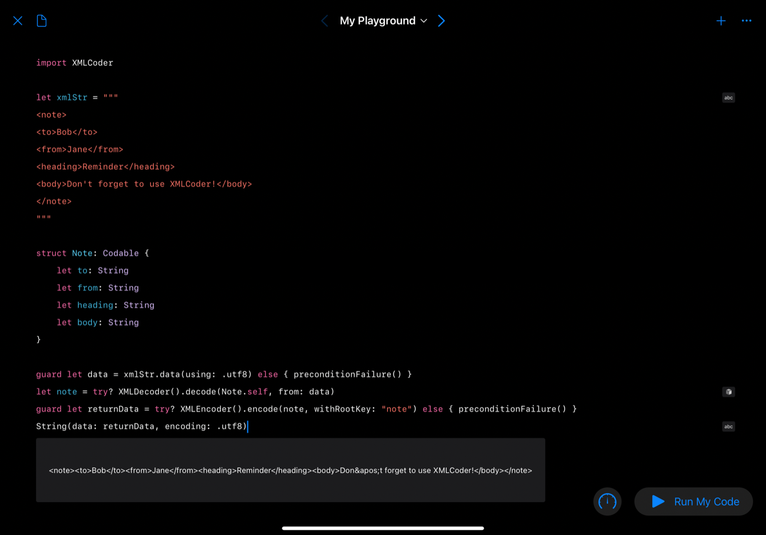View the cube result badge for note
The width and height of the screenshot is (766, 535).
[729, 392]
